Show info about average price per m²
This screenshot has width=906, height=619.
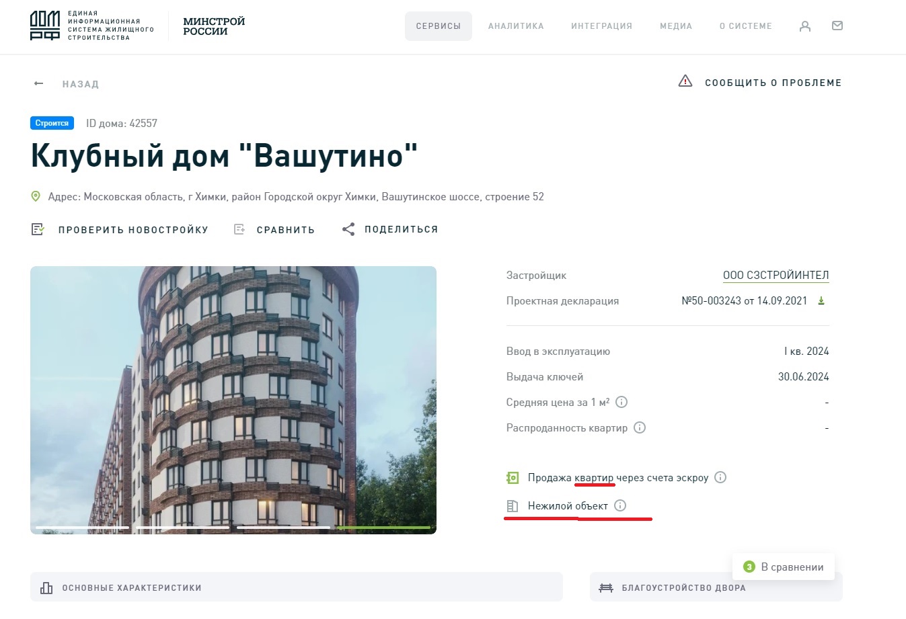point(621,402)
